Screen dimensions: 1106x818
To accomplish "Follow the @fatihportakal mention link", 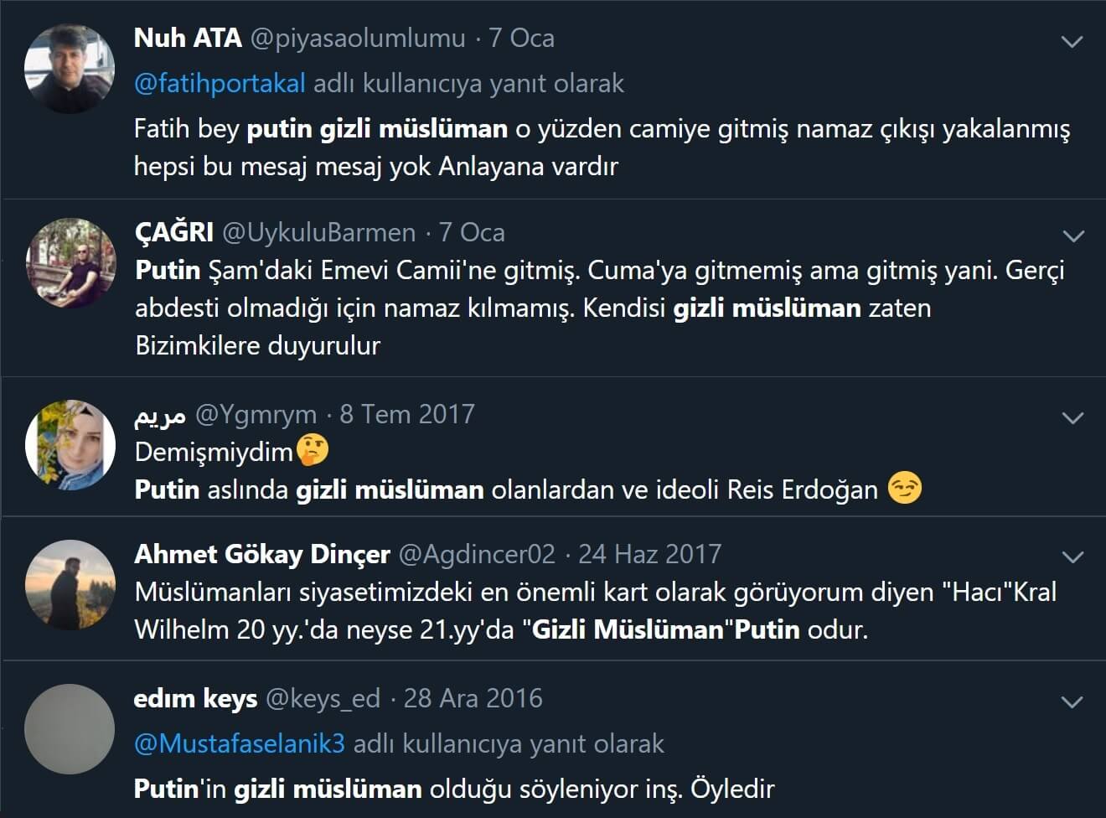I will (220, 84).
